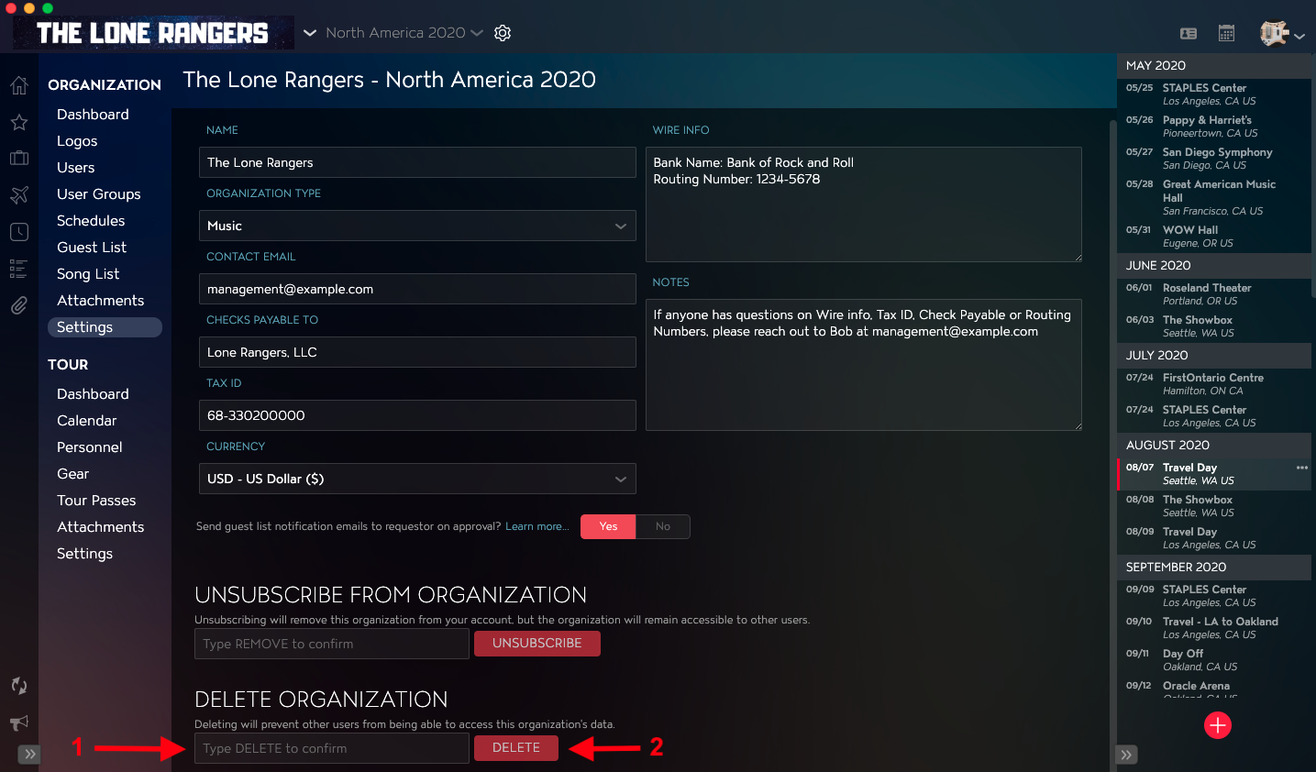Go to Logos page
1316x772 pixels.
pyautogui.click(x=77, y=141)
